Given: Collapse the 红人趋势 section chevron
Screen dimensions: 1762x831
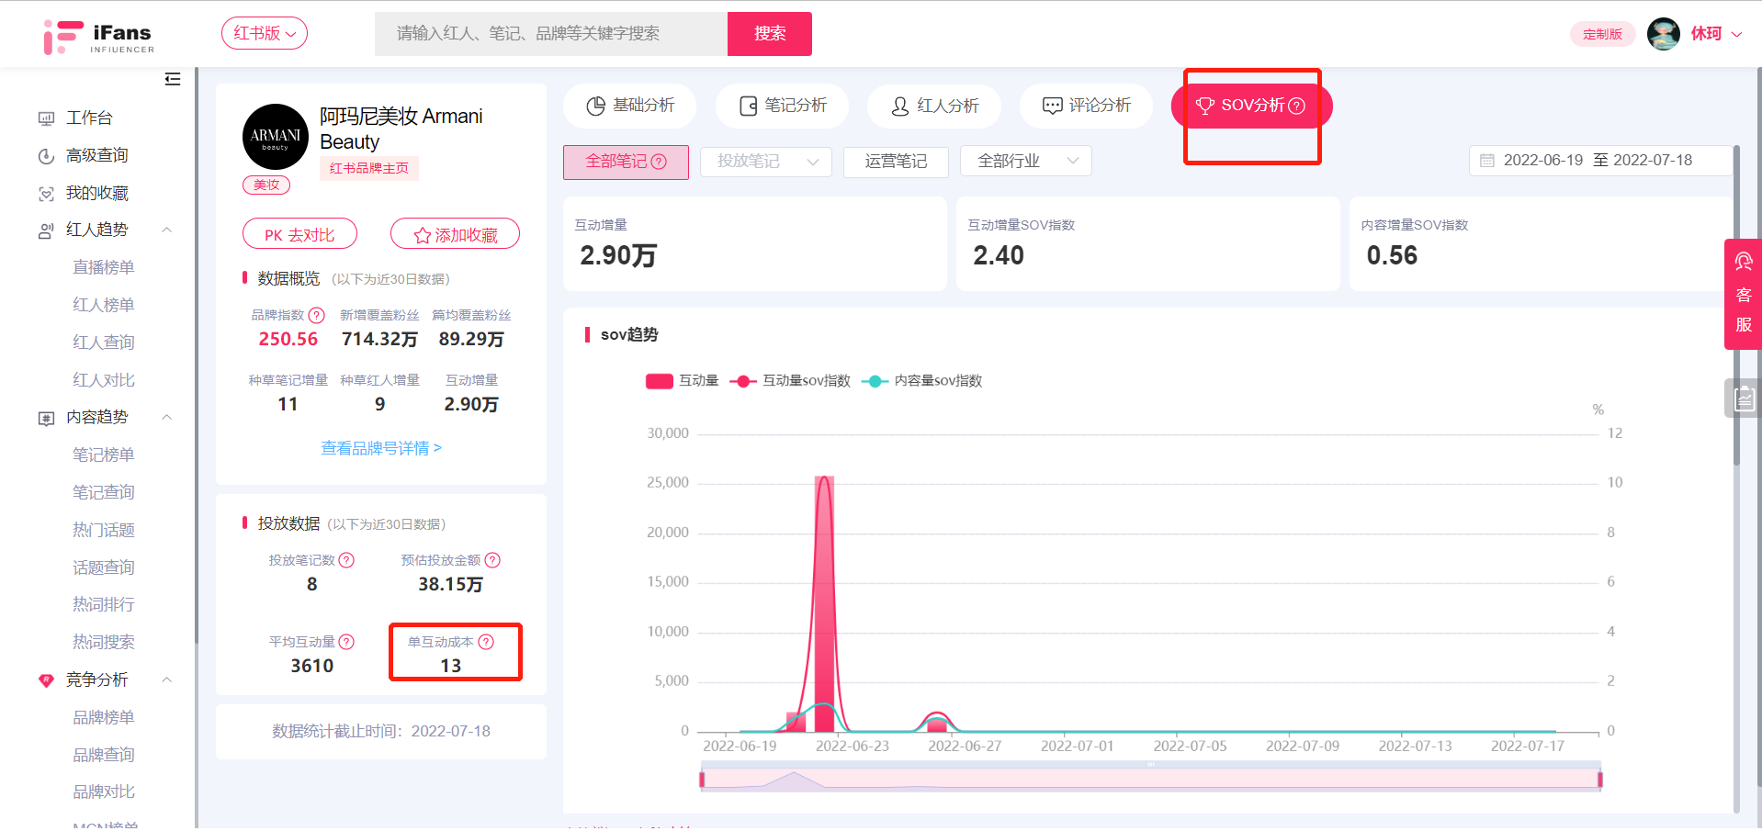Looking at the screenshot, I should click(x=167, y=230).
